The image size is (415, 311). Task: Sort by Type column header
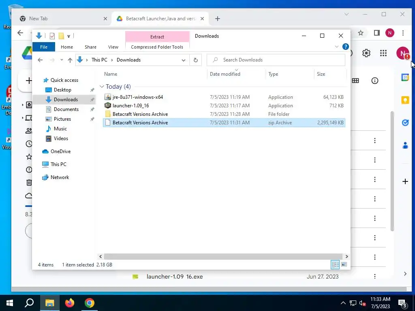coord(273,74)
